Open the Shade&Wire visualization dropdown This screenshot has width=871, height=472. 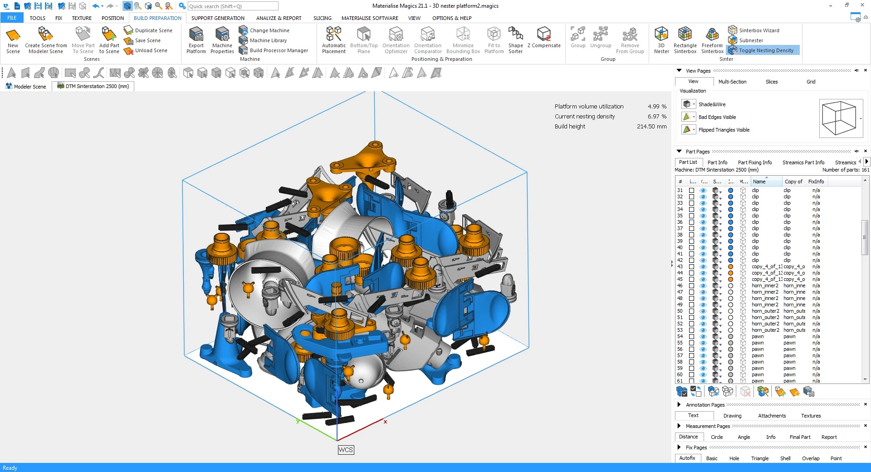click(x=694, y=104)
